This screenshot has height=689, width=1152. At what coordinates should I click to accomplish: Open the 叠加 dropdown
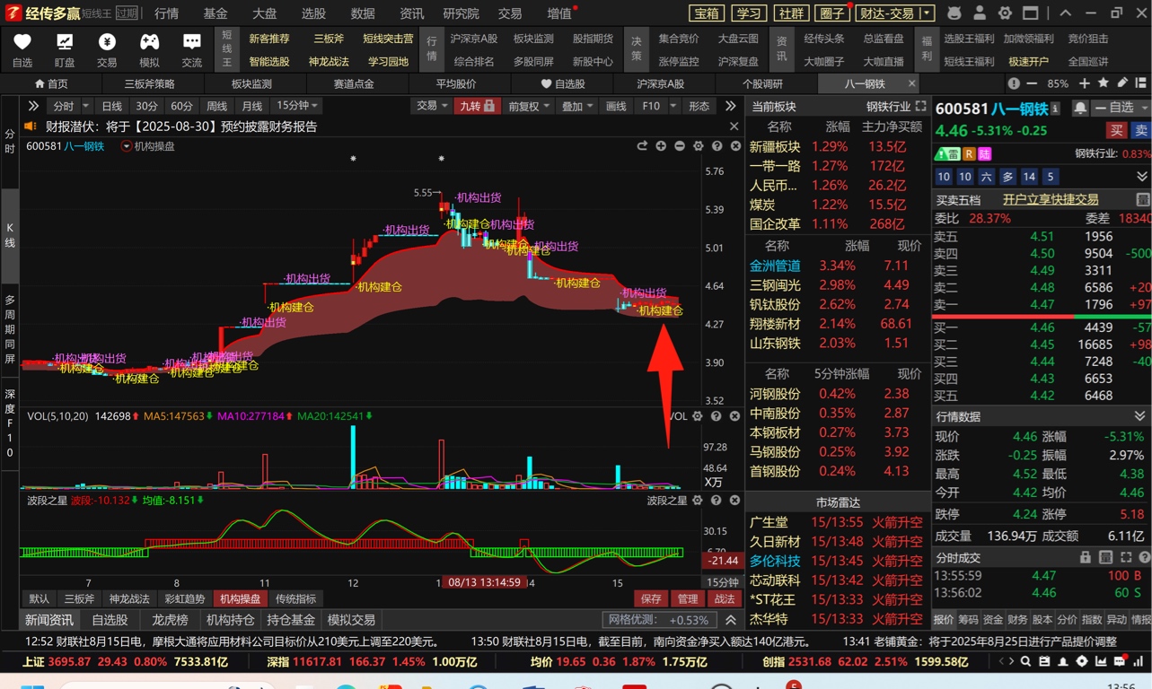pos(576,106)
